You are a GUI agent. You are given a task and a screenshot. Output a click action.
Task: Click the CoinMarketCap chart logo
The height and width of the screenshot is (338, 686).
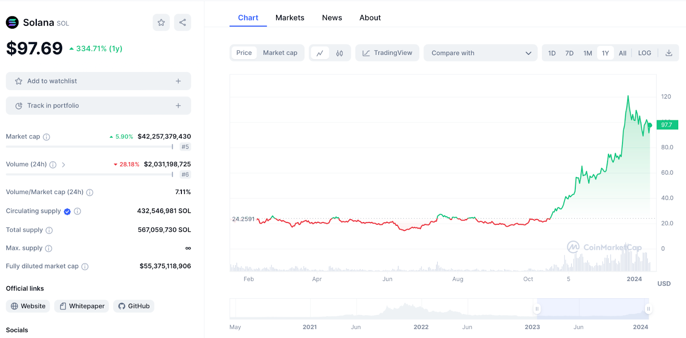coord(604,247)
